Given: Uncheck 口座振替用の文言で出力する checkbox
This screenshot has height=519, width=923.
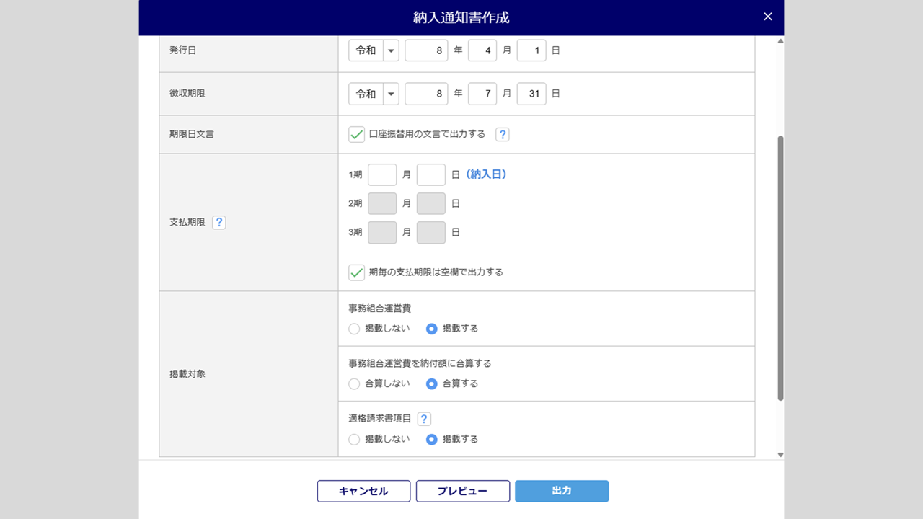Looking at the screenshot, I should point(356,134).
